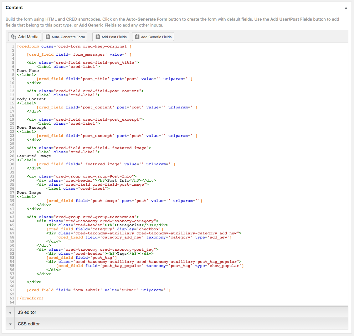Click the 'Post Info' h3 header line

tap(96, 180)
